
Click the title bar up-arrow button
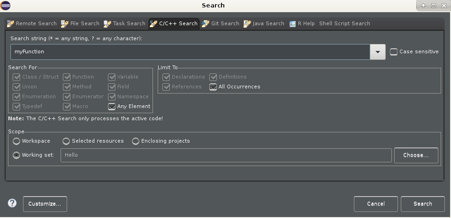(x=423, y=6)
